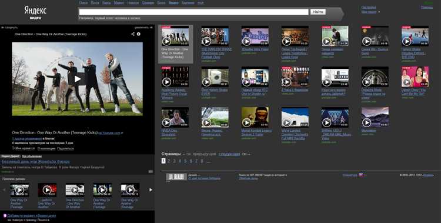Open Почта in the top navigation
This screenshot has height=223, width=441.
pyautogui.click(x=95, y=2)
